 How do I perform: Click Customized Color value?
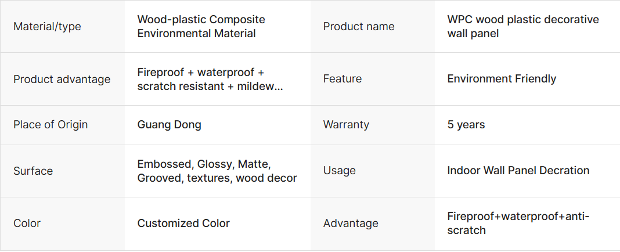tap(183, 224)
